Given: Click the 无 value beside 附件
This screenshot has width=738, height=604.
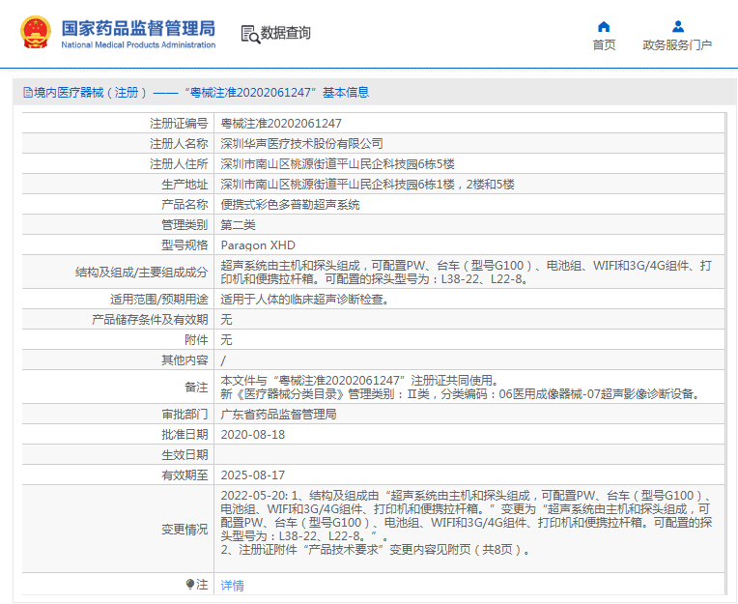Looking at the screenshot, I should [226, 339].
